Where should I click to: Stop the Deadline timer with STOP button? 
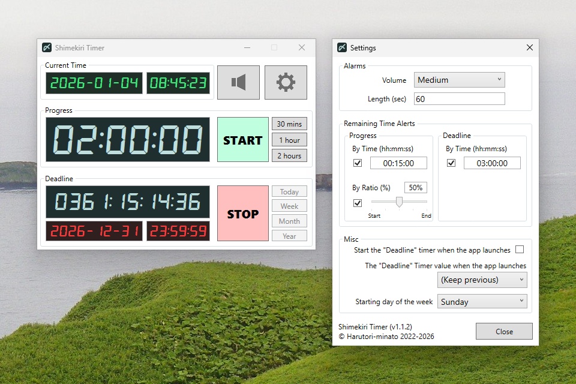coord(243,214)
